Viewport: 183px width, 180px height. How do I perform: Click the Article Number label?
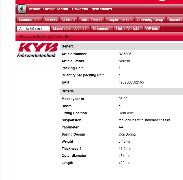pos(74,54)
